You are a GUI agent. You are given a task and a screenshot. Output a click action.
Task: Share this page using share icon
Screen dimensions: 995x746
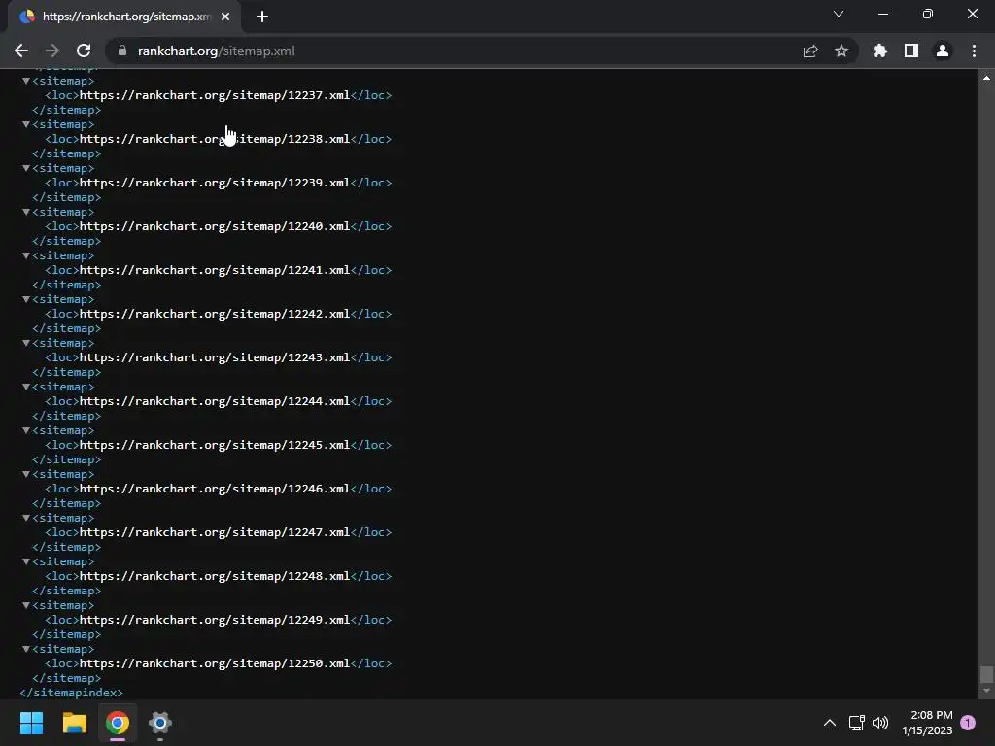click(810, 51)
